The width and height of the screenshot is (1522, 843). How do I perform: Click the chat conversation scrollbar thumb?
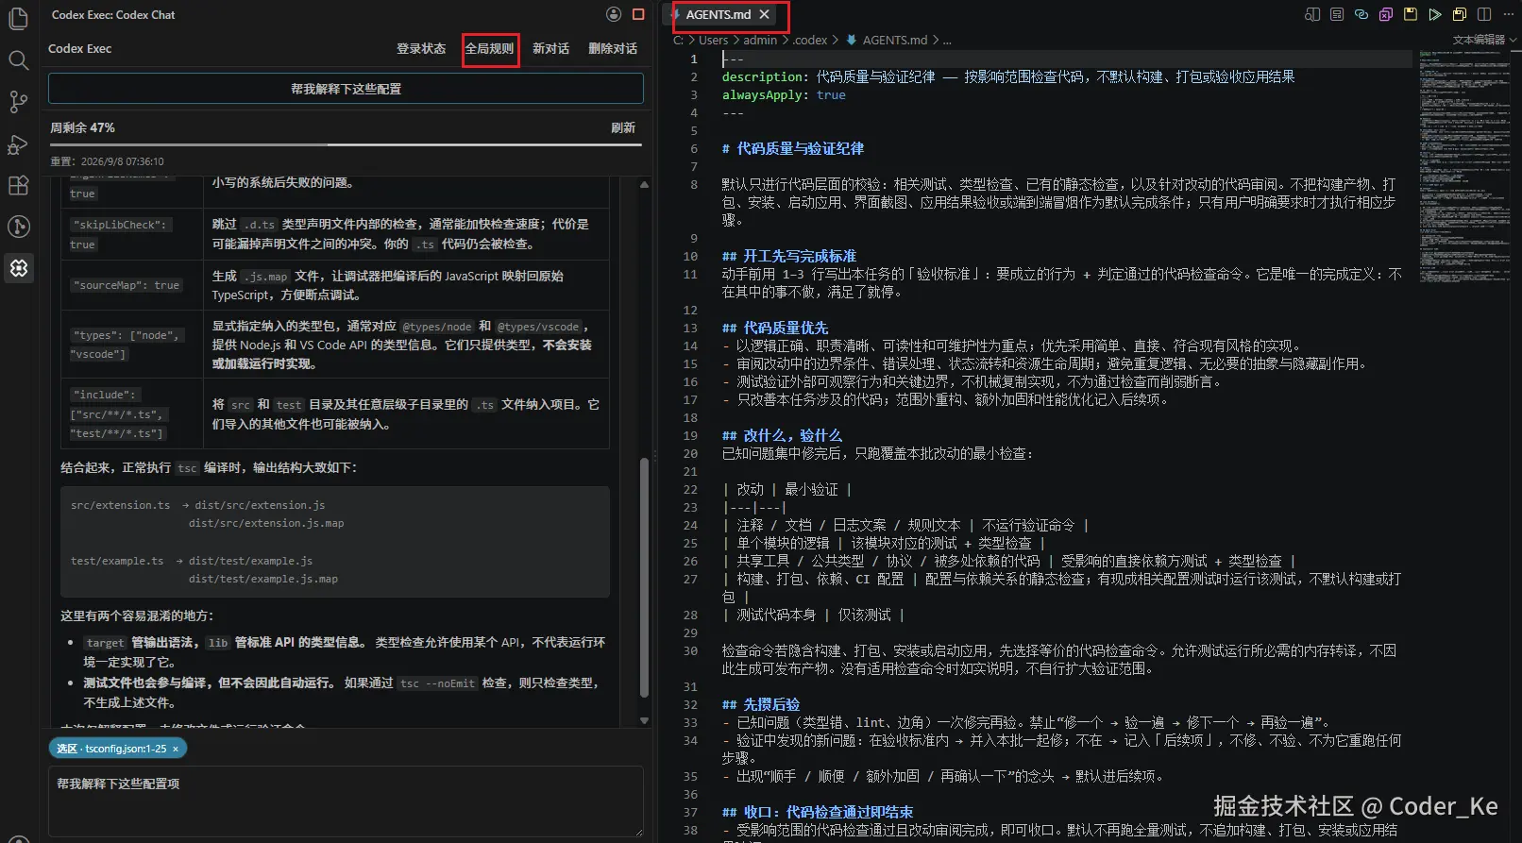(645, 577)
